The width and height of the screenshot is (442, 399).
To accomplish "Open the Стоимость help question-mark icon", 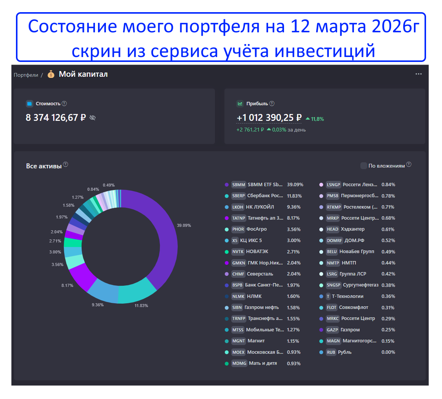I will coord(64,103).
